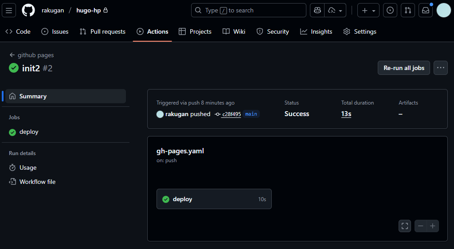Viewport: 454px width, 249px height.
Task: Click the Re-run all jobs button
Action: tap(403, 68)
